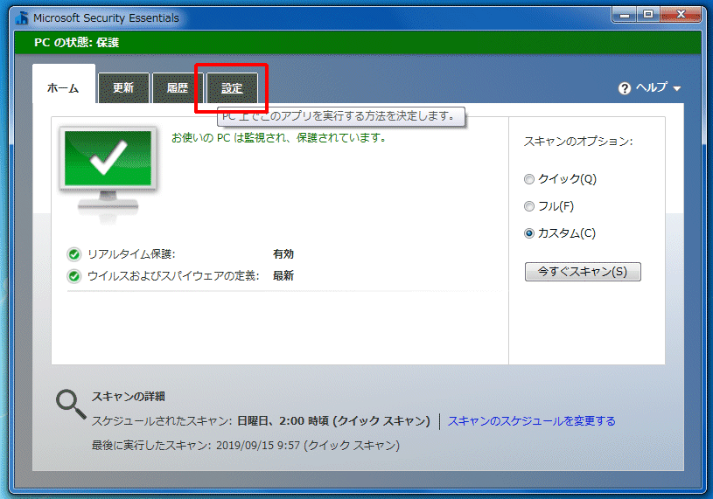
Task: Maximize the Security Essentials window
Action: pos(648,15)
